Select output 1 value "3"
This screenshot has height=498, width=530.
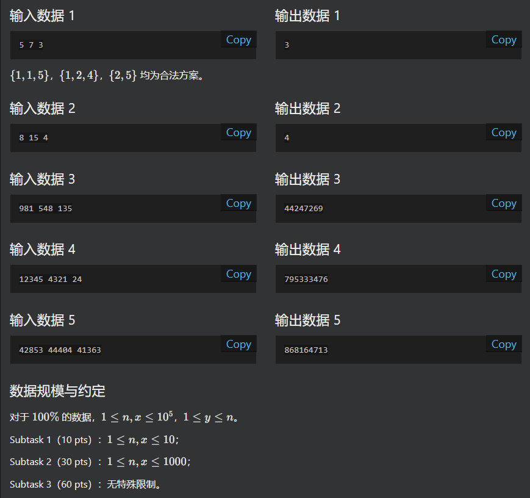coord(287,45)
